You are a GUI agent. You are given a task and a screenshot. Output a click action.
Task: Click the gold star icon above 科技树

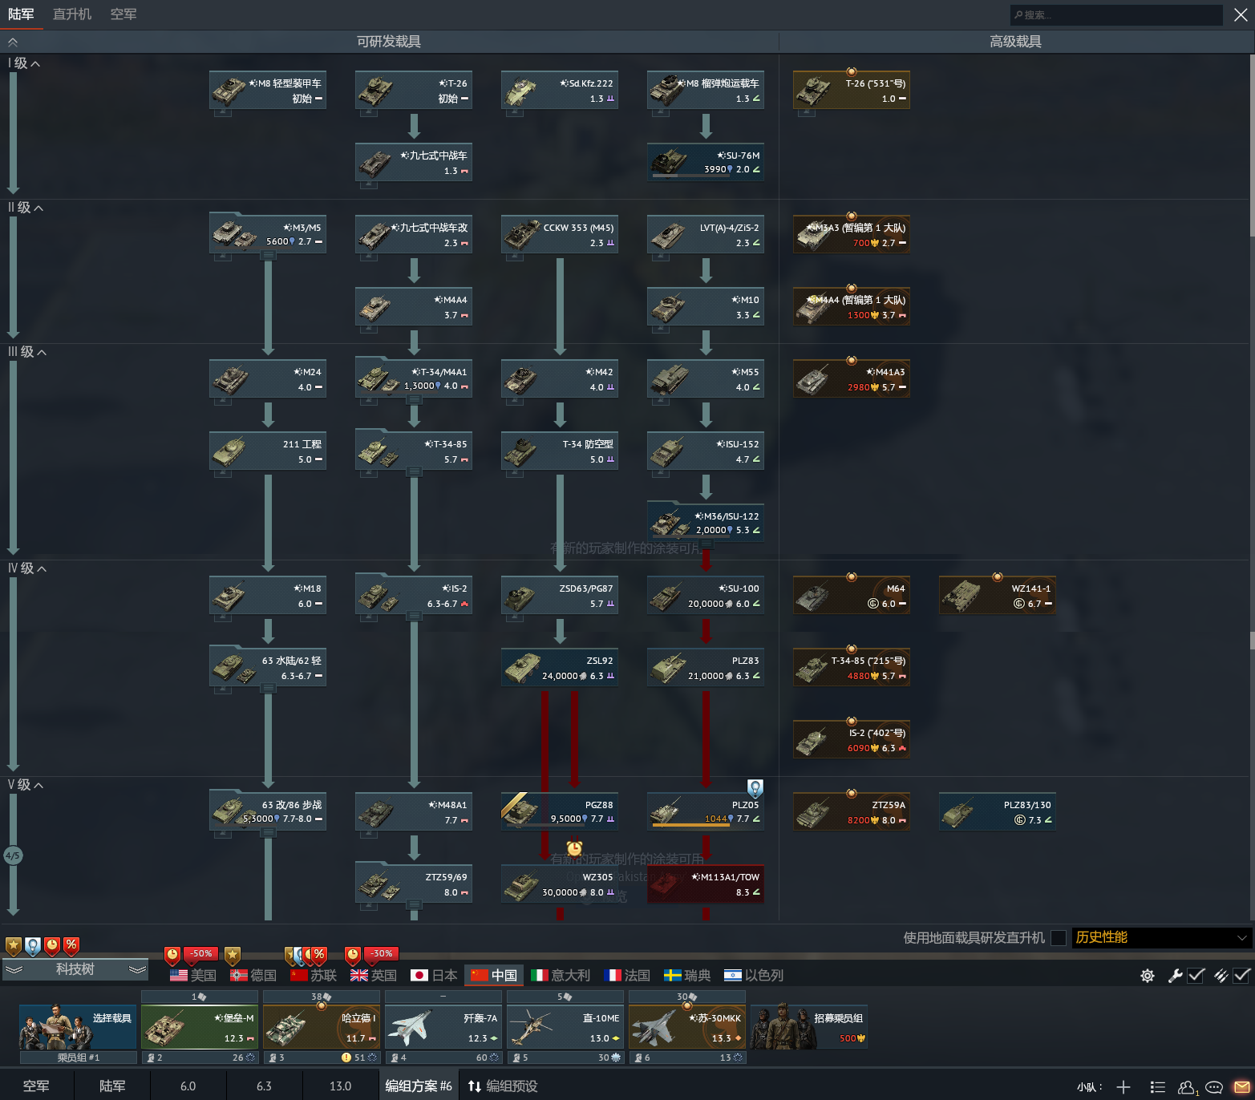pyautogui.click(x=14, y=946)
